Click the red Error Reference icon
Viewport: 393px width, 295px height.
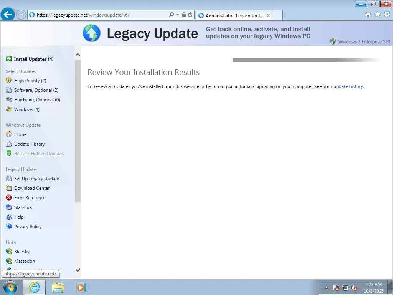point(9,198)
